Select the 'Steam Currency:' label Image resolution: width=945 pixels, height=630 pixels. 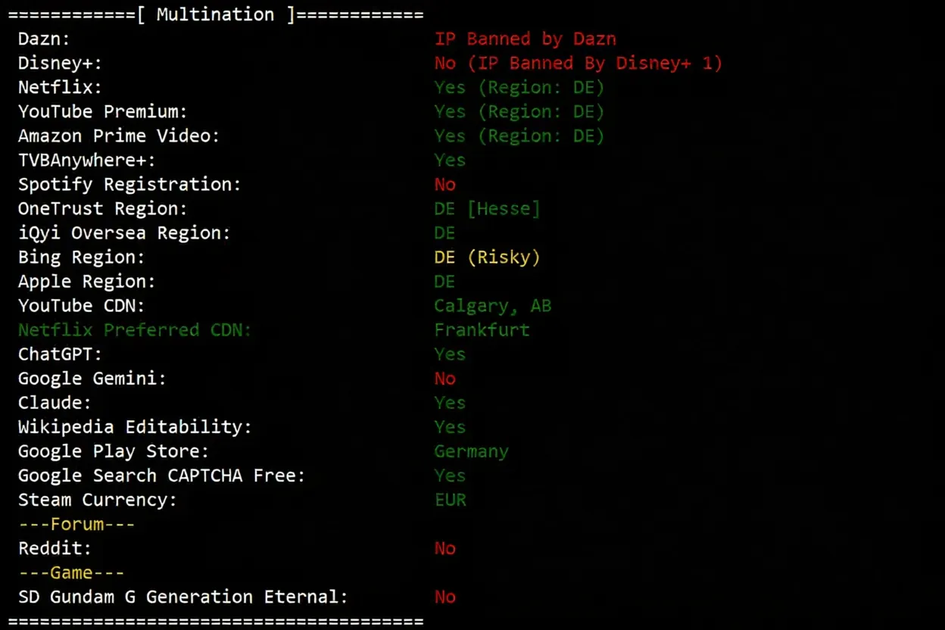click(x=98, y=499)
